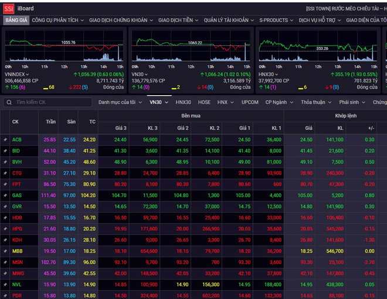Click the pin icon beside MBB
This screenshot has width=387, height=299.
click(x=5, y=251)
